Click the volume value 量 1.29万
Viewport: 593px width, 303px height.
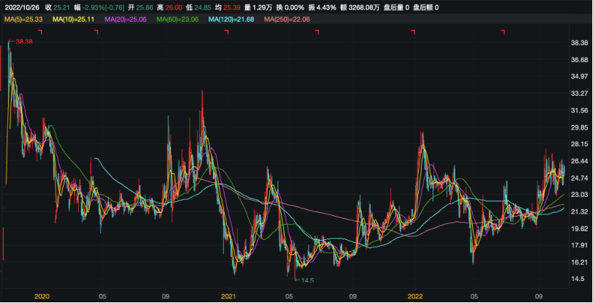click(258, 7)
